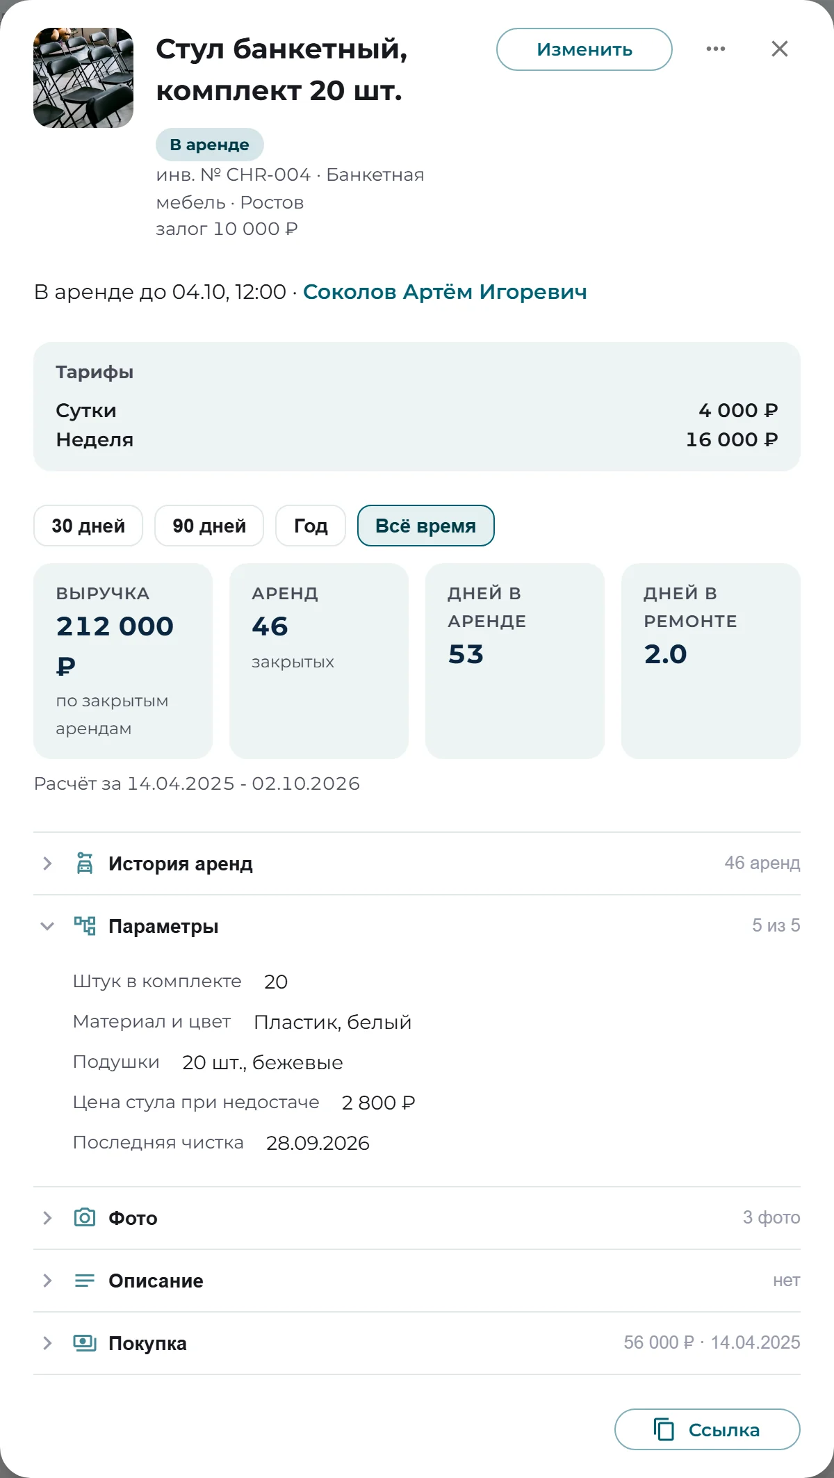Select the 90 дней period filter
The height and width of the screenshot is (1478, 834).
pos(209,526)
